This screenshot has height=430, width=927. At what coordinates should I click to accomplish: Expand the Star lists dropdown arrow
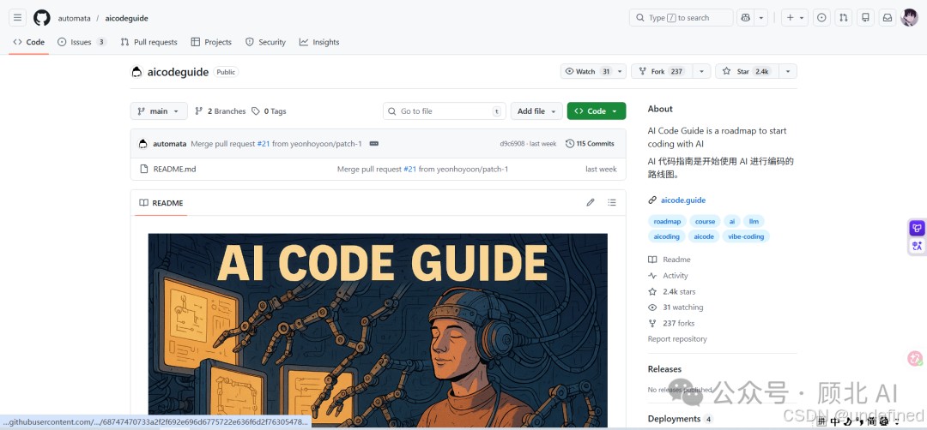click(x=787, y=71)
